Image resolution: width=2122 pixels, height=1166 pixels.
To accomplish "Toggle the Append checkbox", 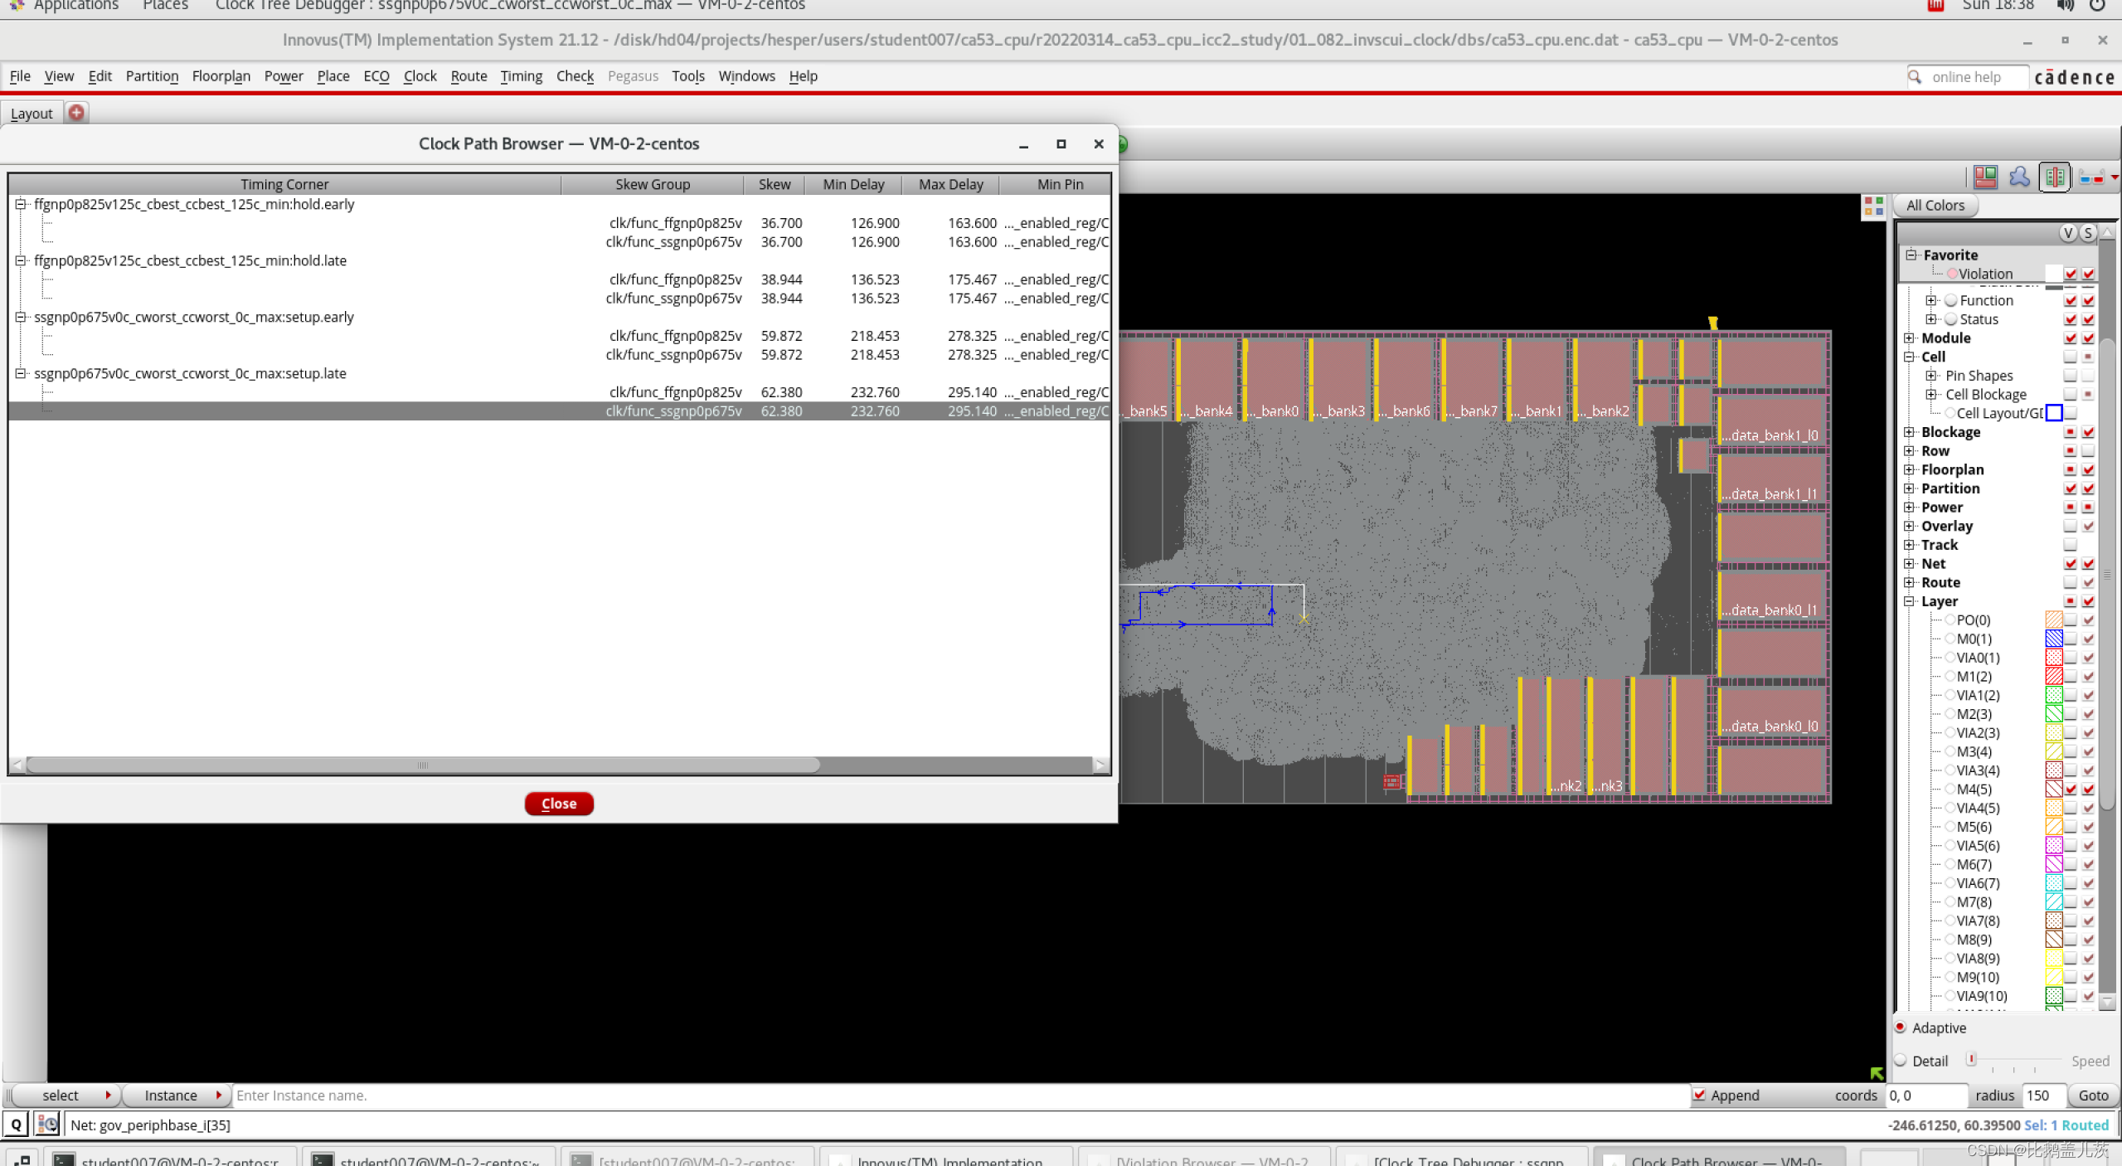I will pyautogui.click(x=1699, y=1095).
